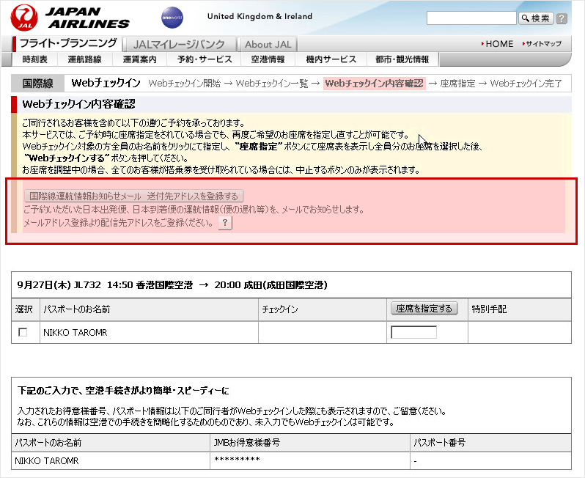The width and height of the screenshot is (585, 478).
Task: Choose 運賃案内 from the navigation bar
Action: 139,59
